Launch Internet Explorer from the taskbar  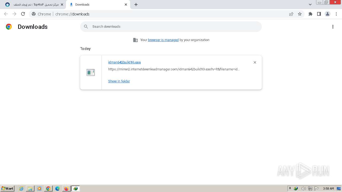tap(21, 189)
